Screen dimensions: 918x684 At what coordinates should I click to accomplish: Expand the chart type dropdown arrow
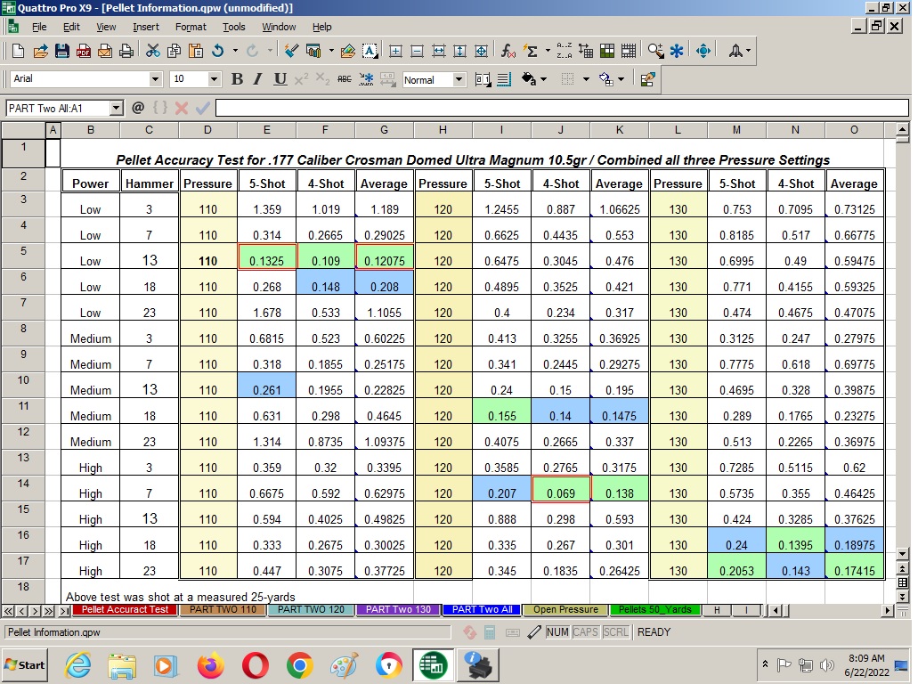pyautogui.click(x=331, y=51)
